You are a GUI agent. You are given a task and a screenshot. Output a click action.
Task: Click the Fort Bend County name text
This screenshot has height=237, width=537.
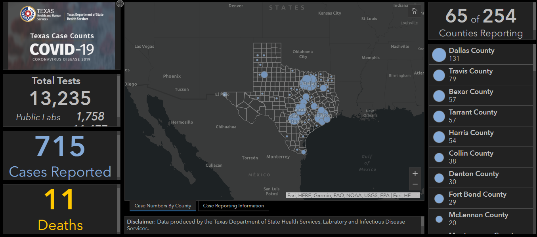[478, 194]
